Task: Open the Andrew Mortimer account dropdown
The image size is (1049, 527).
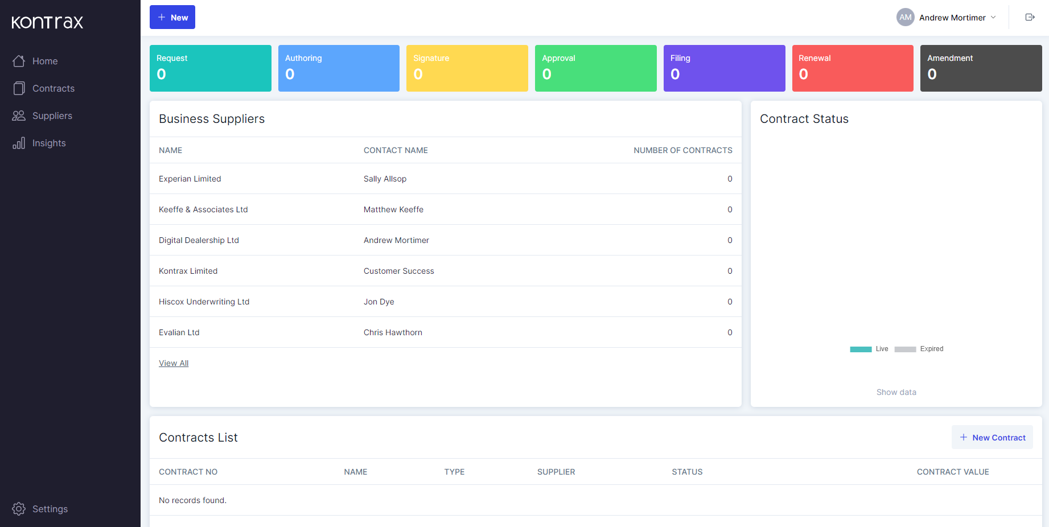Action: (x=993, y=17)
